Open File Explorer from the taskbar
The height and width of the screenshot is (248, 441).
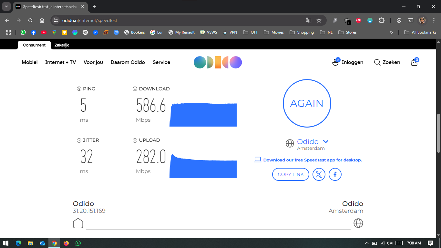30,243
